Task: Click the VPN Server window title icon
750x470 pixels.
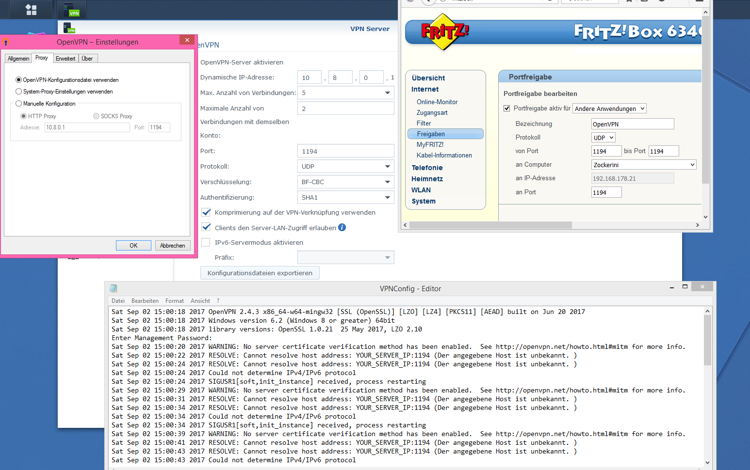Action: 69,28
